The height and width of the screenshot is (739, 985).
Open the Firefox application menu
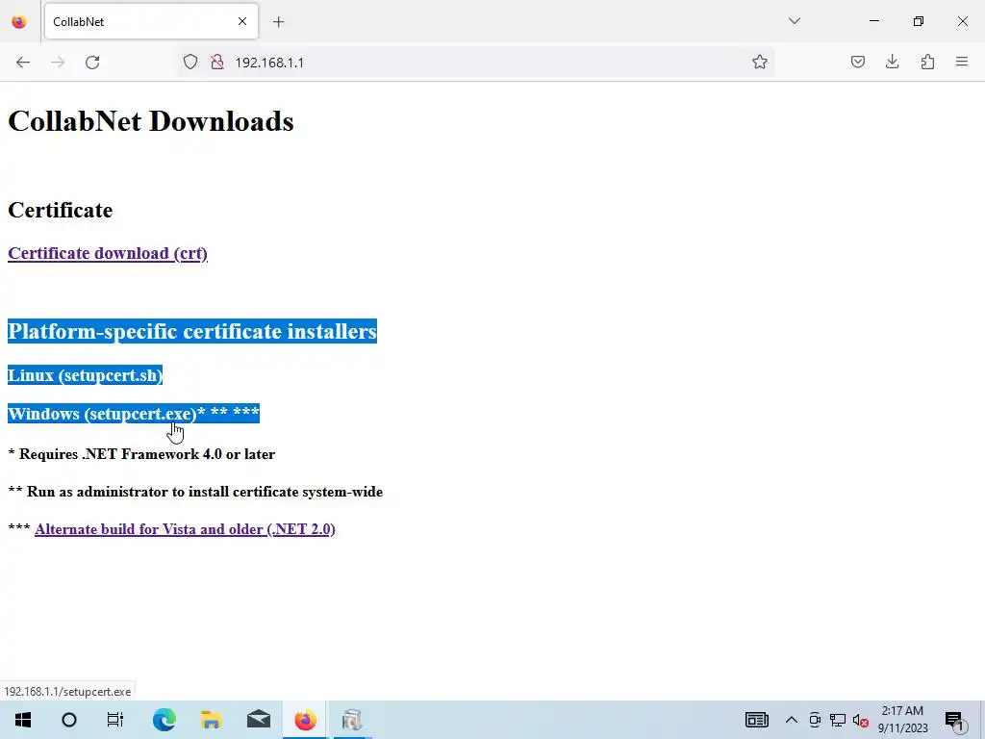tap(962, 62)
